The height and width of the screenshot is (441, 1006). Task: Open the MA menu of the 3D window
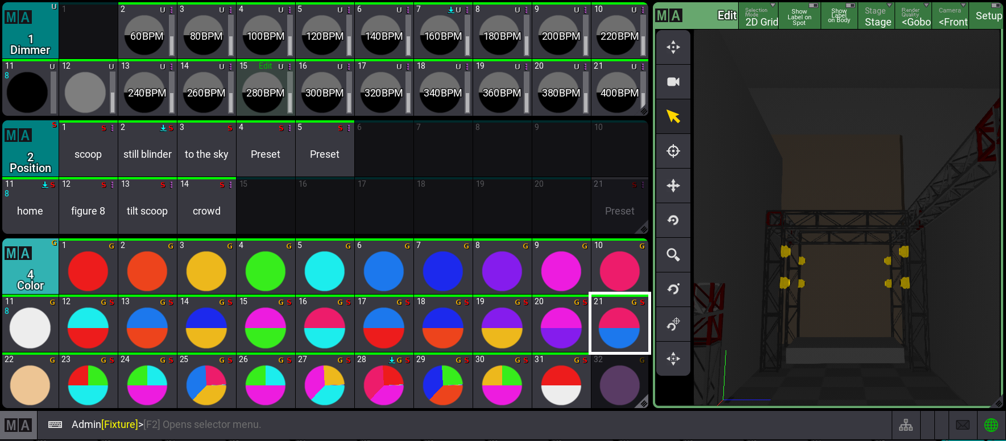(x=669, y=16)
